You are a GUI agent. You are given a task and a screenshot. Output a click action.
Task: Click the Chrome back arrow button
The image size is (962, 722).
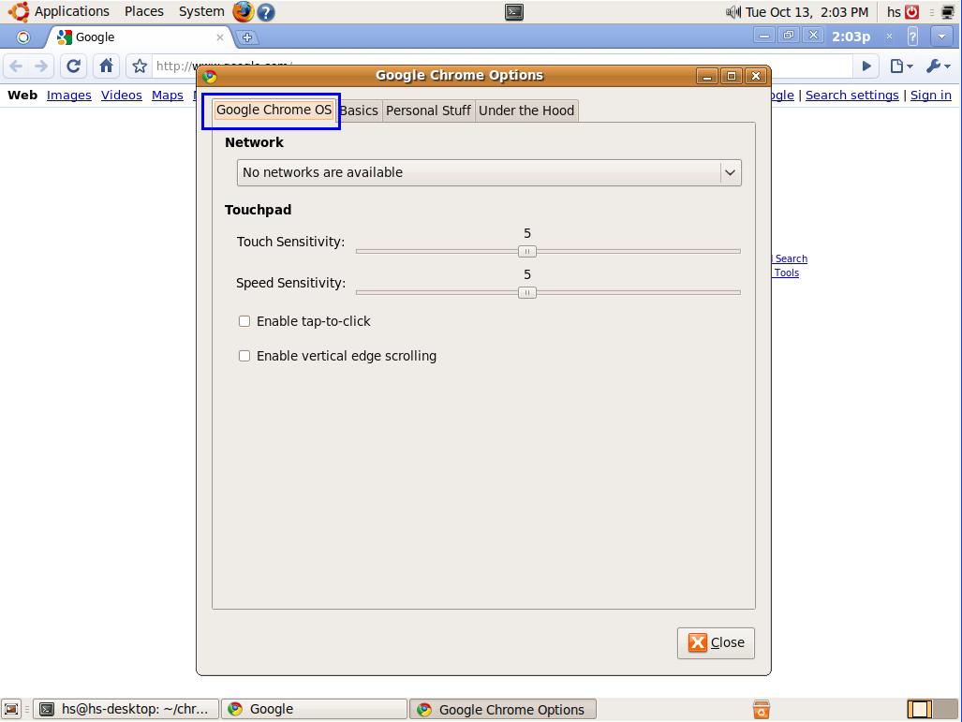[16, 66]
